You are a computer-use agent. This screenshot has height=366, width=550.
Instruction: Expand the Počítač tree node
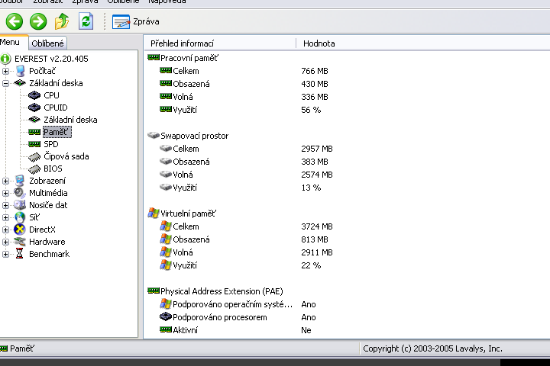pyautogui.click(x=6, y=71)
